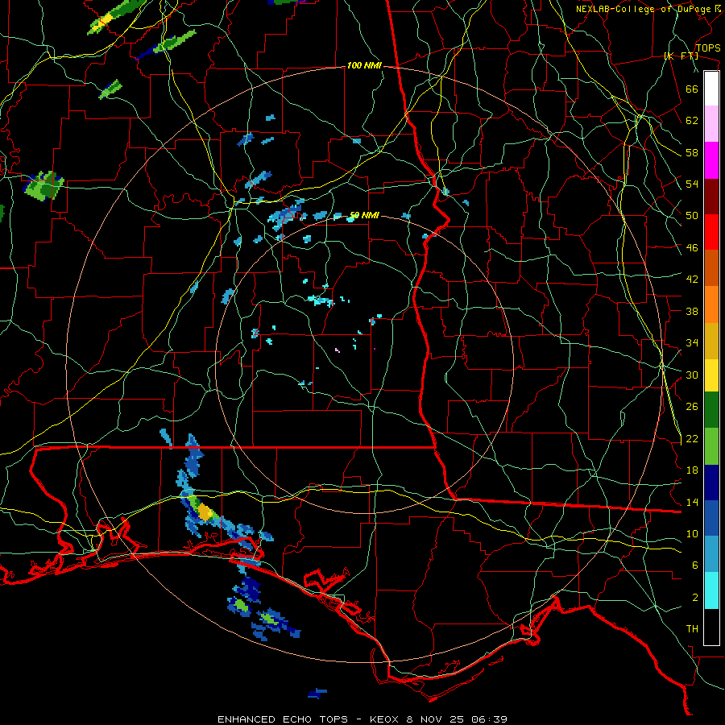Click the K FT units label

click(681, 56)
